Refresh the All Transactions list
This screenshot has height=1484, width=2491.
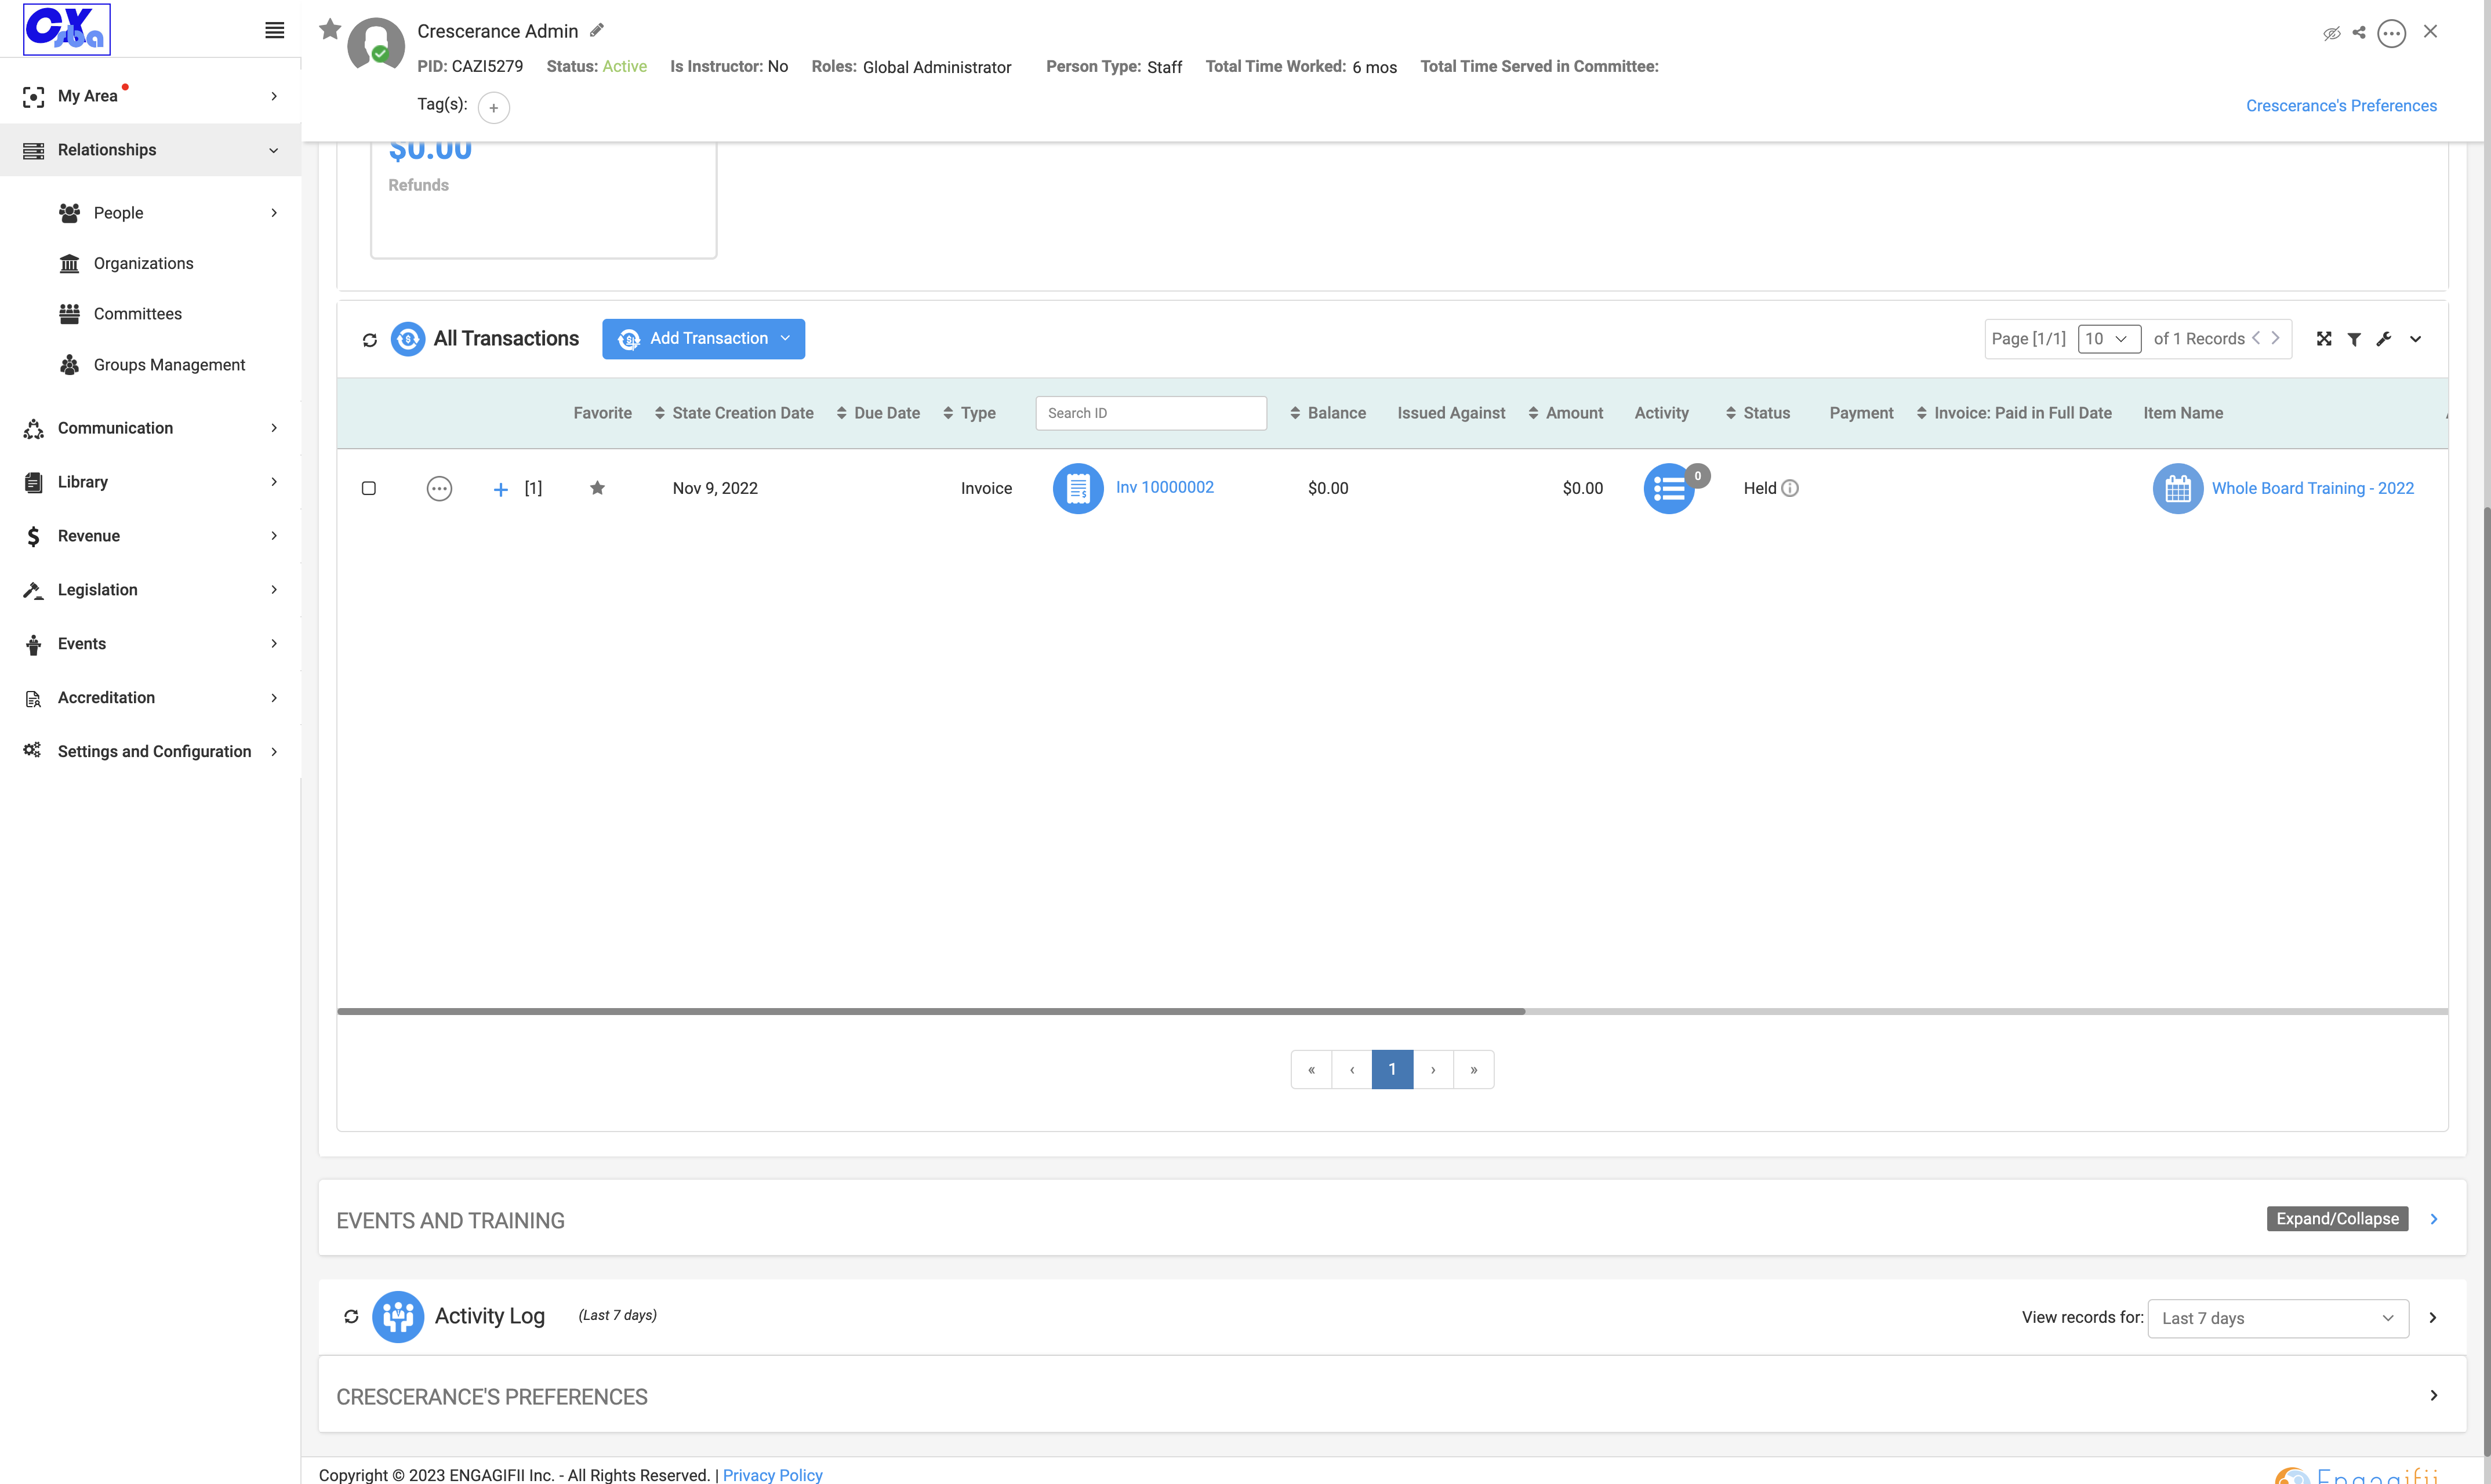370,340
